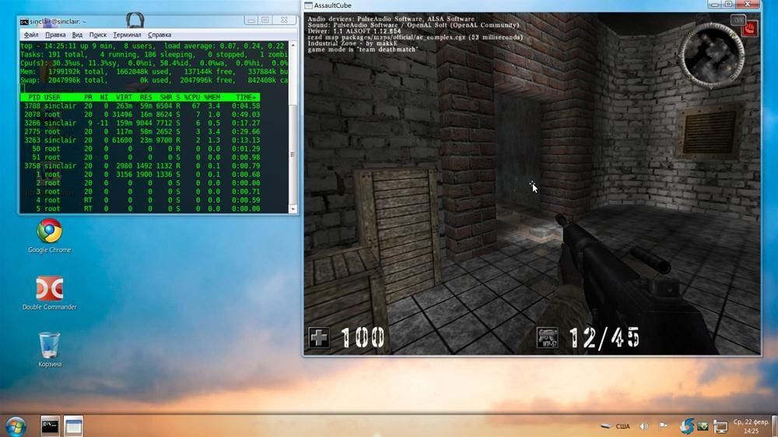Click 'game mode is team deathmatch' console line
The width and height of the screenshot is (778, 437).
click(363, 49)
